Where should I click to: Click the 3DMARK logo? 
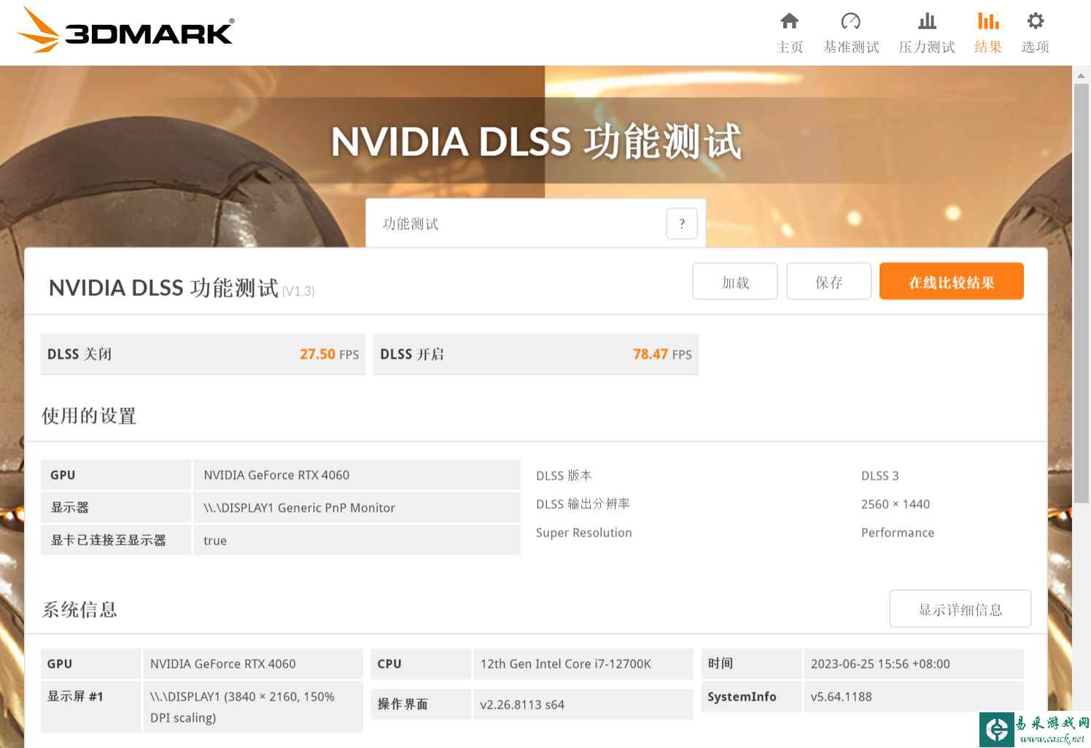125,31
